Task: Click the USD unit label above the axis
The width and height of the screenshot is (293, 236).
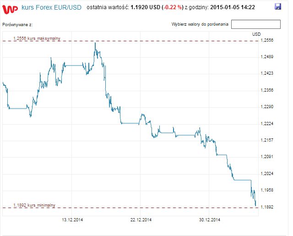Action: (256, 34)
